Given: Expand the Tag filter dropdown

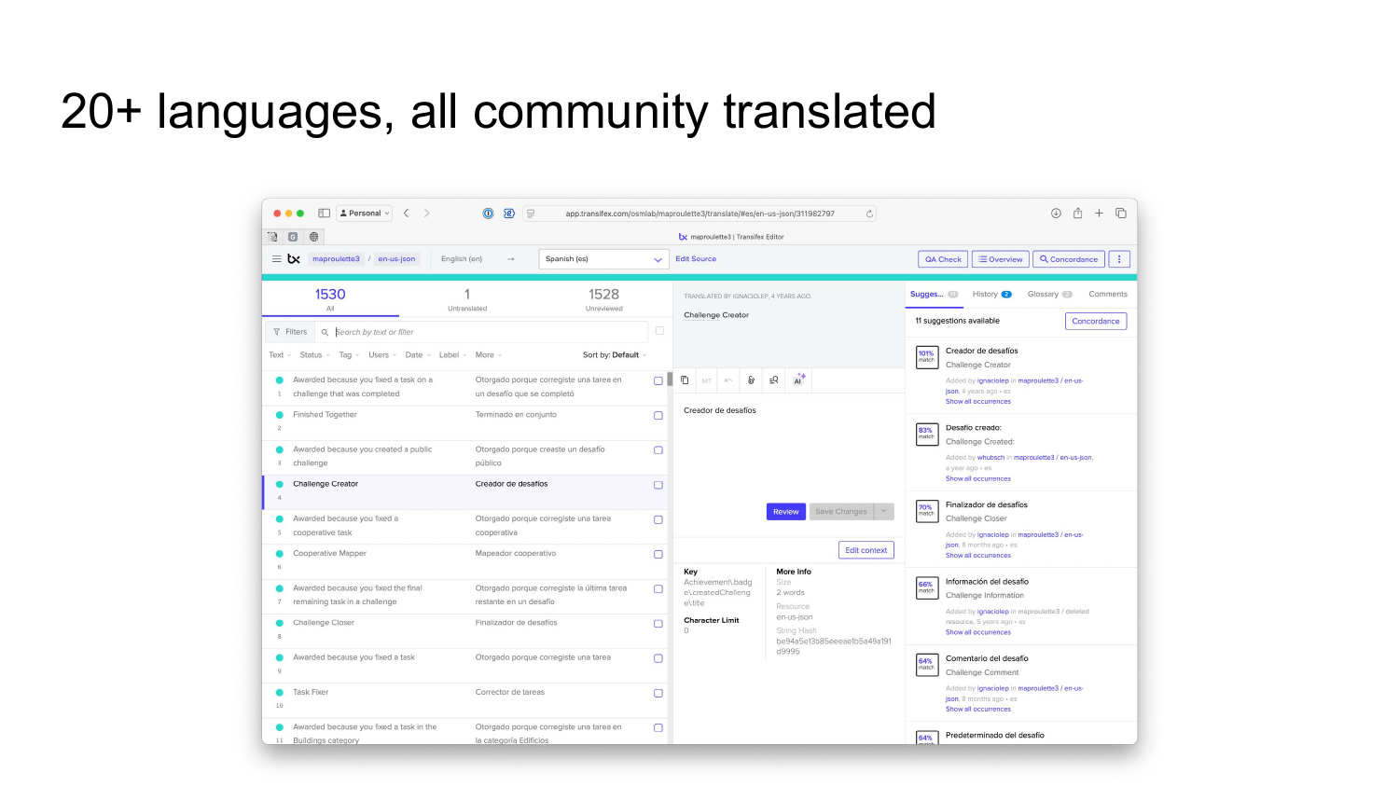Looking at the screenshot, I should (x=349, y=355).
